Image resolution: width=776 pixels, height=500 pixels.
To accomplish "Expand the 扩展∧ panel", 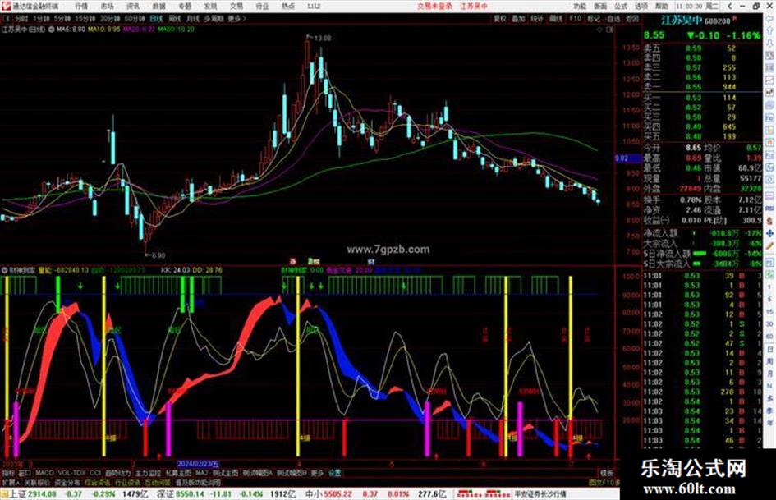I will click(11, 483).
